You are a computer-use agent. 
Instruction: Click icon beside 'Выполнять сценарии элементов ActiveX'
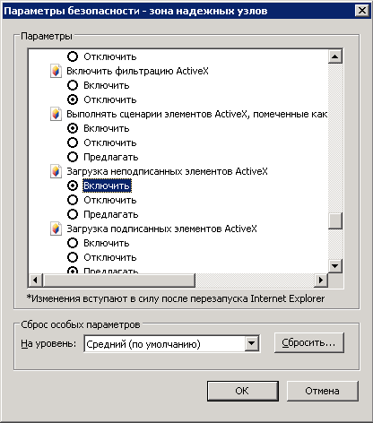click(x=56, y=114)
